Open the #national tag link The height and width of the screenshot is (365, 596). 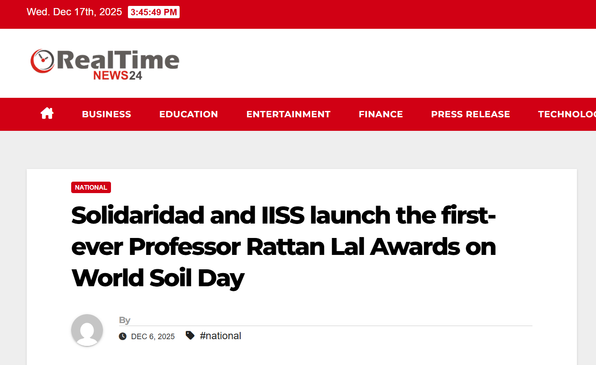coord(220,335)
